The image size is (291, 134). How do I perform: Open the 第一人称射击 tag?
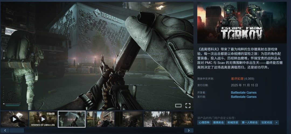tap(250, 122)
